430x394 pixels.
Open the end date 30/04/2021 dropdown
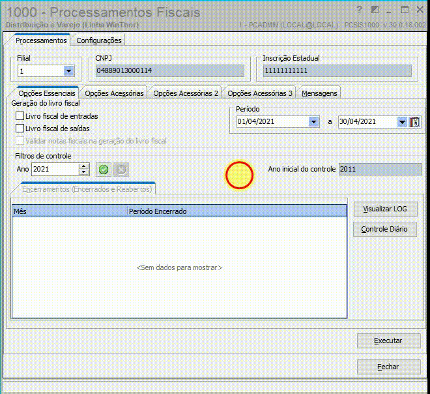(x=402, y=121)
